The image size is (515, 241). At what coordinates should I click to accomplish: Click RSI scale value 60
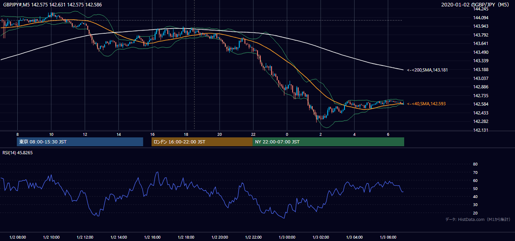475,180
